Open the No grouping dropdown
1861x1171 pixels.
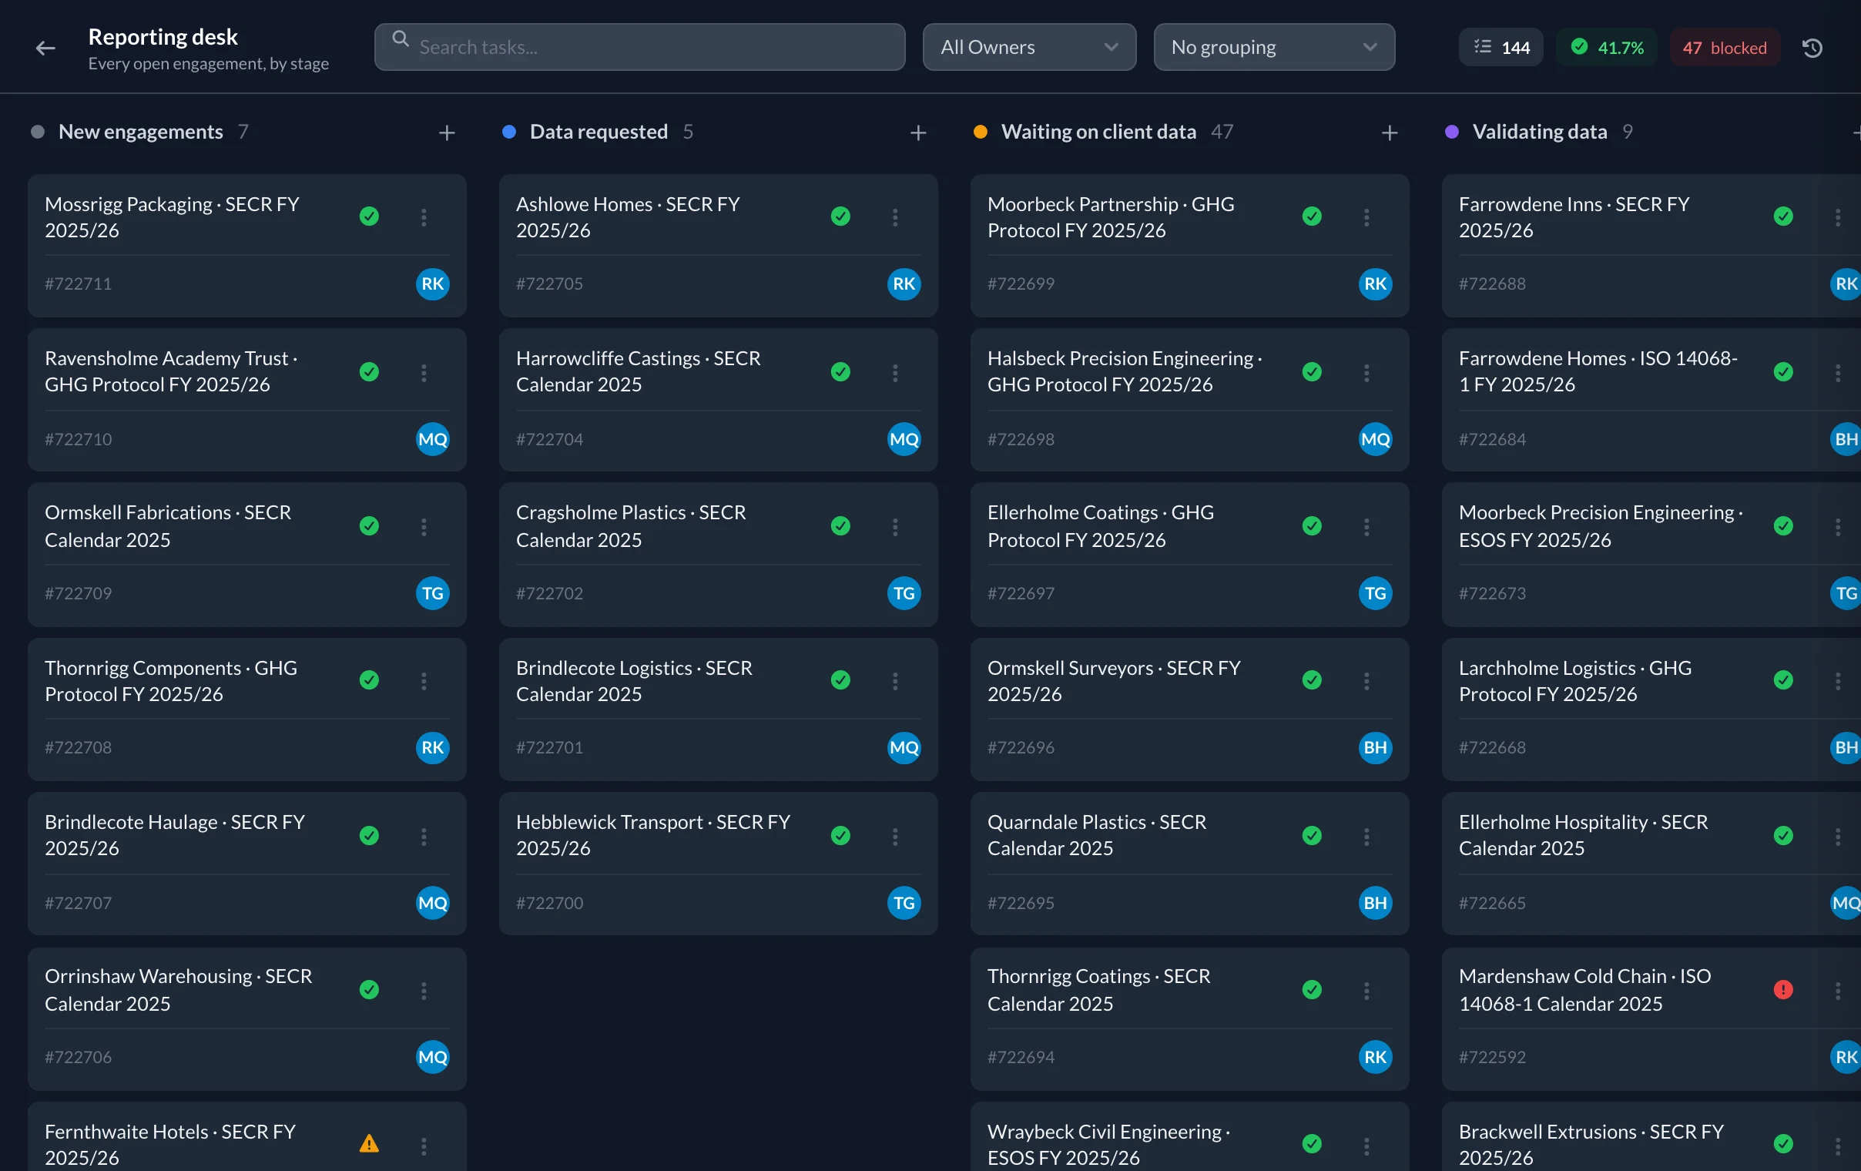tap(1273, 47)
